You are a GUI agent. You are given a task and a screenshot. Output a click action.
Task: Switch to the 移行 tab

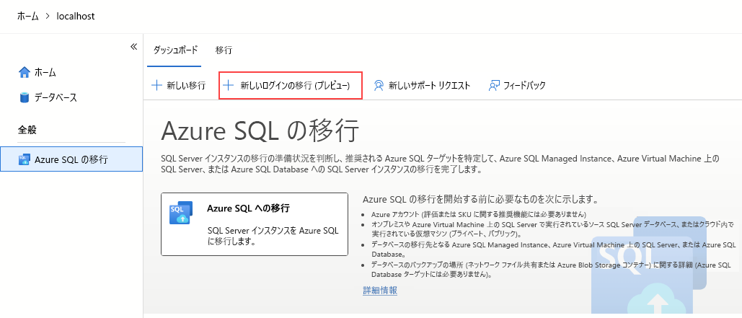coord(224,50)
